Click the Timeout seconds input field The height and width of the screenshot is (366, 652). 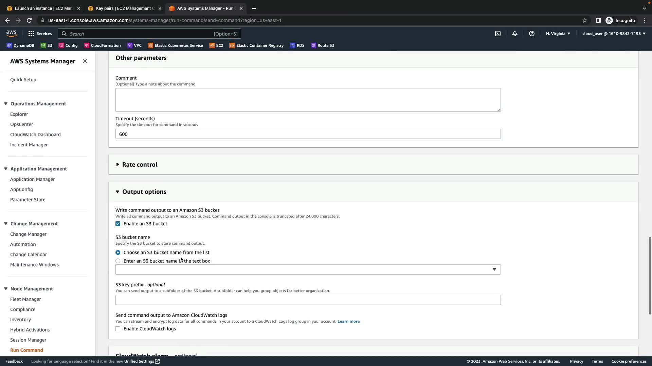[x=308, y=134]
